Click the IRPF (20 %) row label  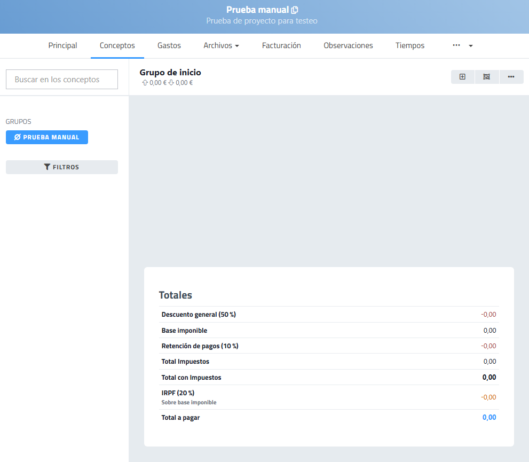tap(178, 393)
